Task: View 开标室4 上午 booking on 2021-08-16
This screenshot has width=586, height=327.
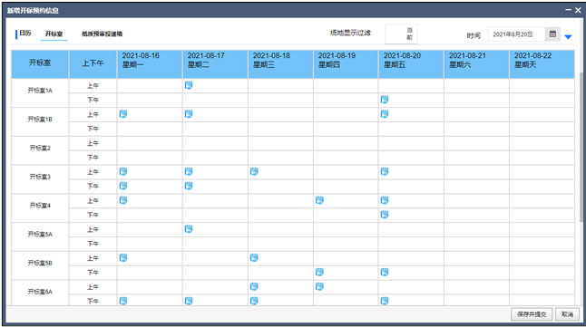Action: pyautogui.click(x=123, y=200)
